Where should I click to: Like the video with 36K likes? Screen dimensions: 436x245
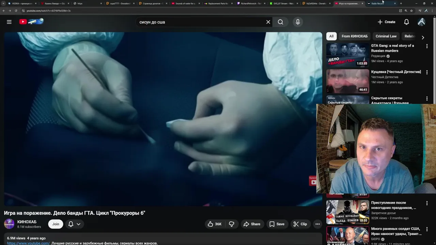(215, 224)
